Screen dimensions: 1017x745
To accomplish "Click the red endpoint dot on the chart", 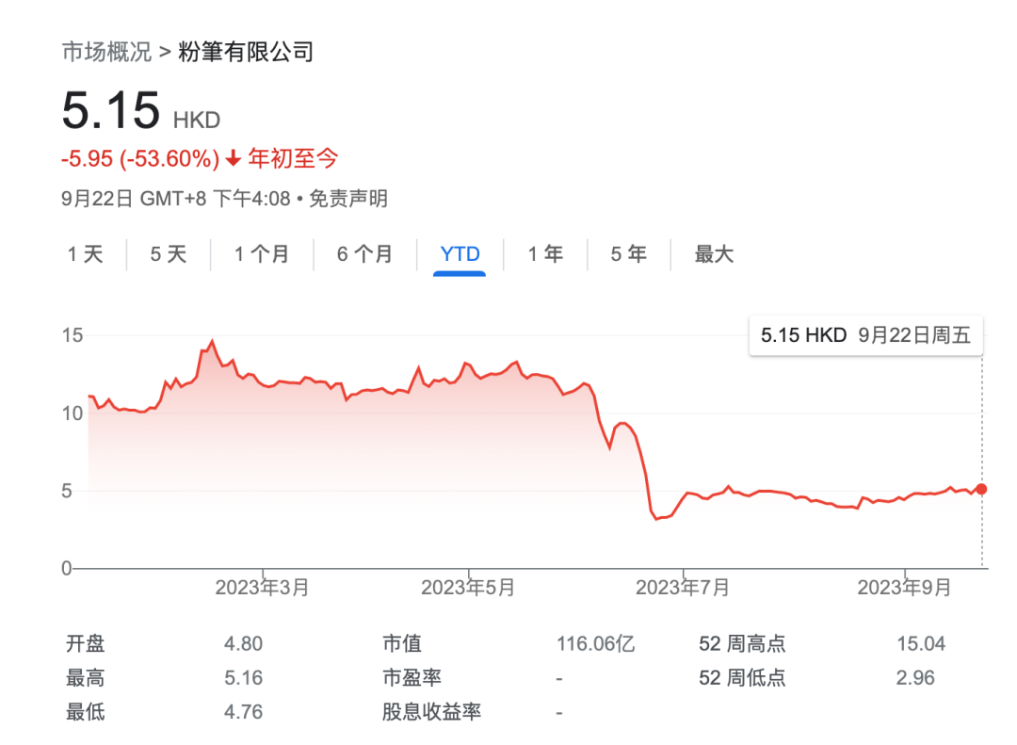I will coord(981,489).
